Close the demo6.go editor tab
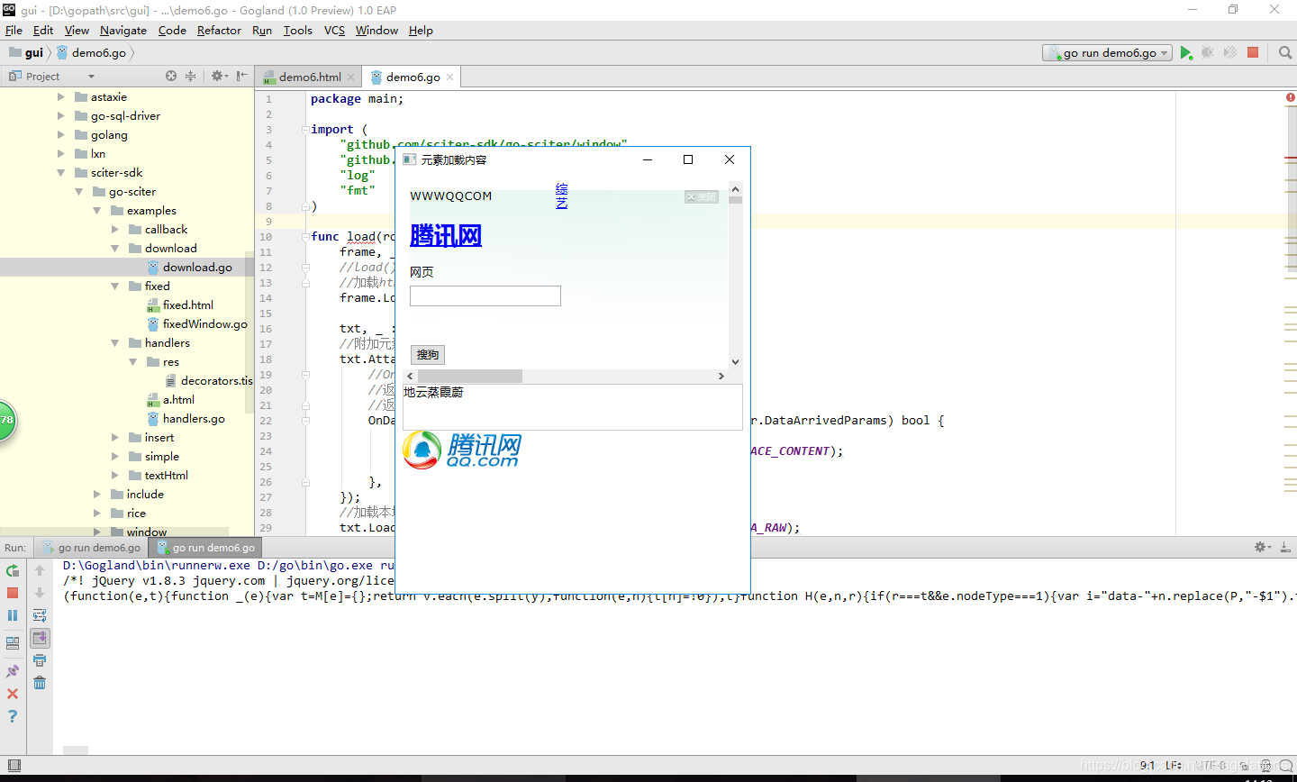The height and width of the screenshot is (782, 1297). 449,77
